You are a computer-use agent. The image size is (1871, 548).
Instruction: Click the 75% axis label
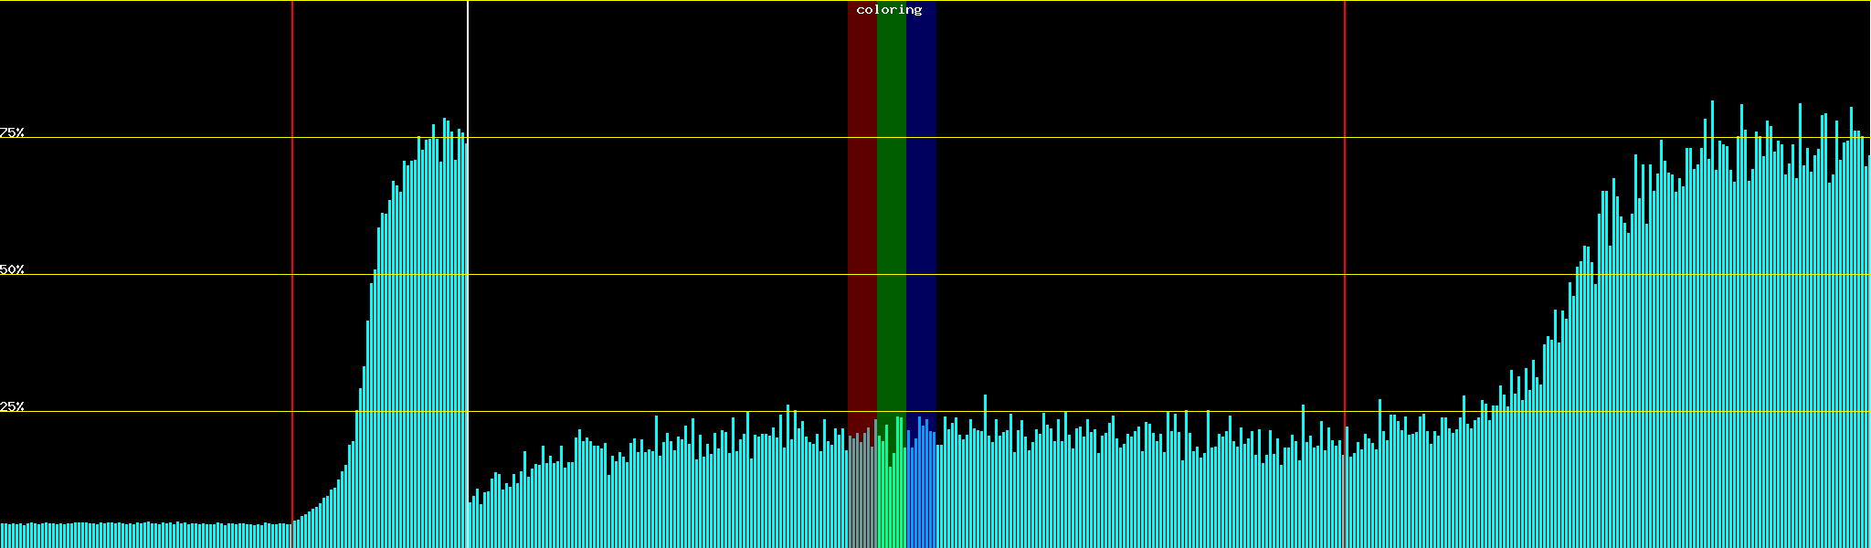[x=12, y=132]
